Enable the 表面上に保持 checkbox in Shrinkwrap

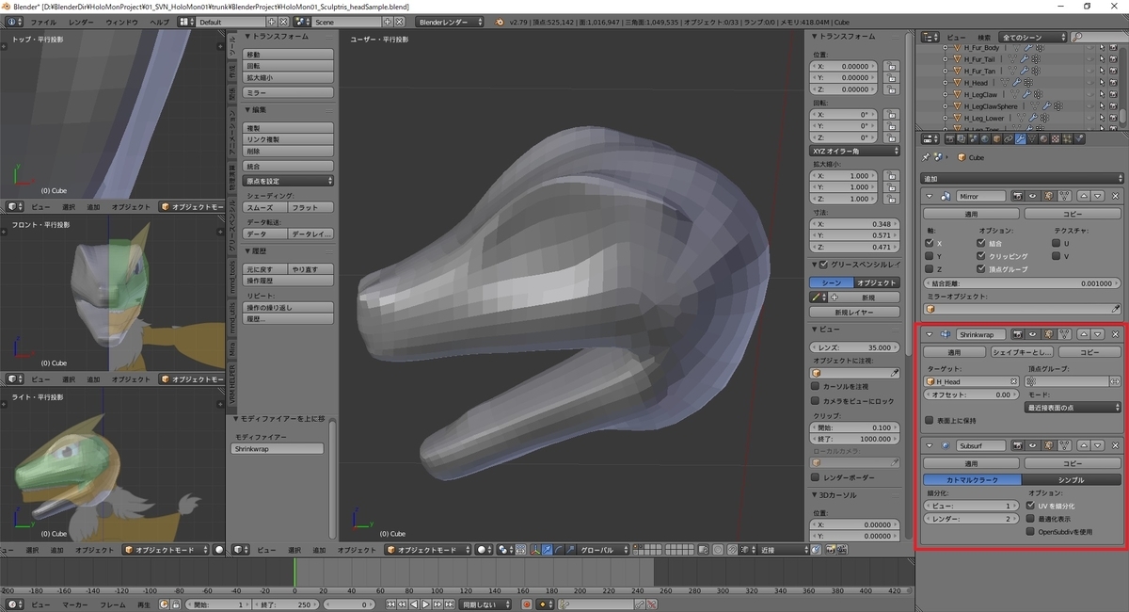pos(930,421)
